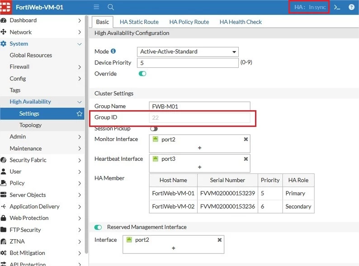Toggle the hamburger menu icon
Screen dimensions: 359x266
click(96, 7)
